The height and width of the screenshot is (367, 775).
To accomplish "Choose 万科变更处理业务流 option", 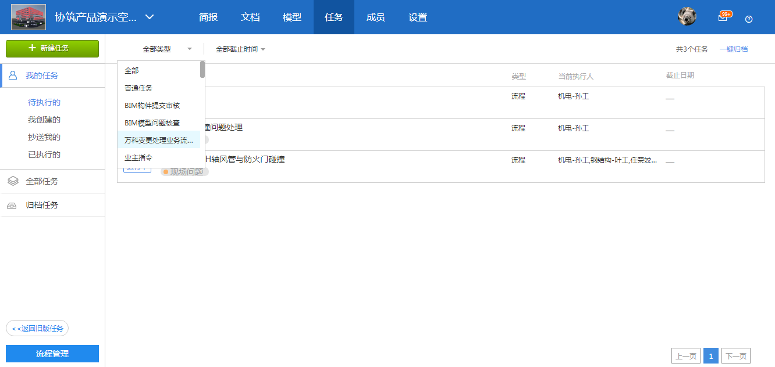I will click(x=158, y=140).
